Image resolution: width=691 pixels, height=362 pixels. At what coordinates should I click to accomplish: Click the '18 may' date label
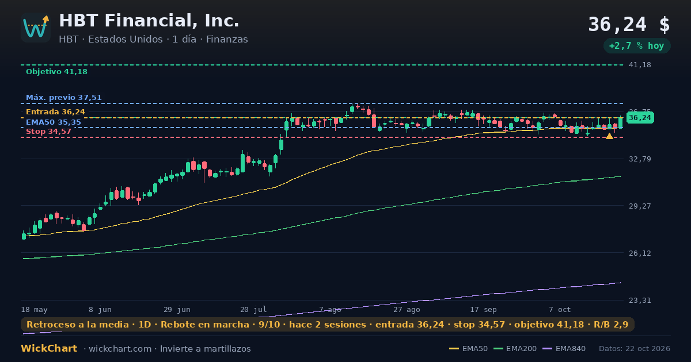coord(35,310)
